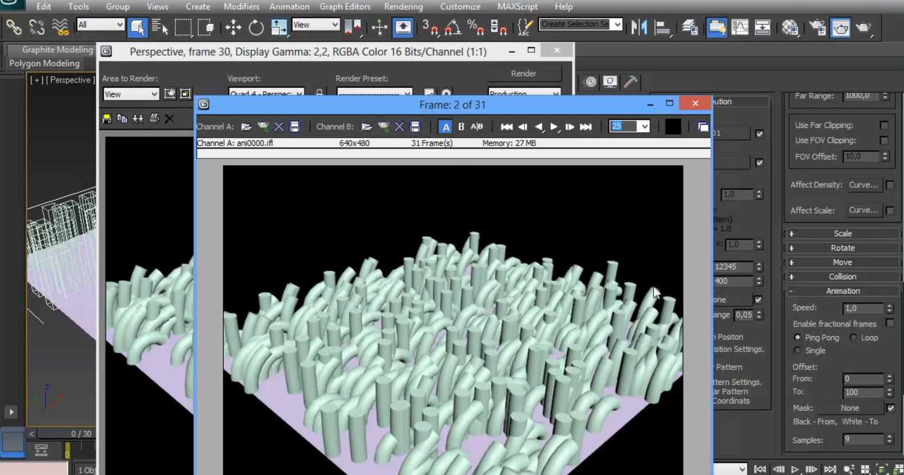Expand the Scale rollout
The width and height of the screenshot is (904, 475).
[842, 233]
